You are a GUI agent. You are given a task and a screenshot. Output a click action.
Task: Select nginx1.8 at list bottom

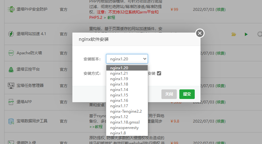pos(127,133)
